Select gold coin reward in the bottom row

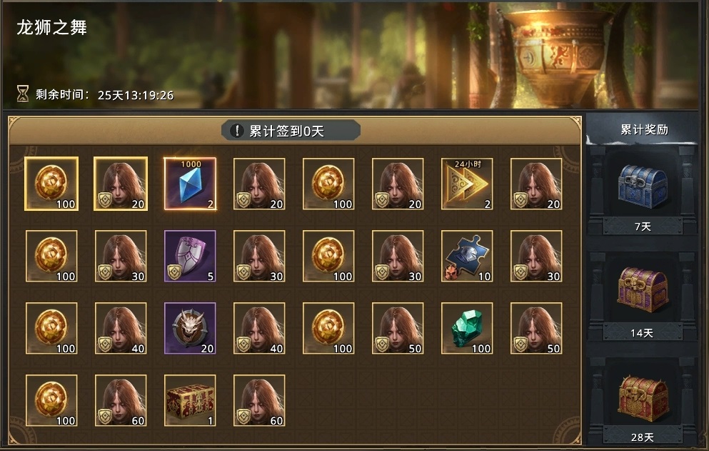click(x=51, y=400)
